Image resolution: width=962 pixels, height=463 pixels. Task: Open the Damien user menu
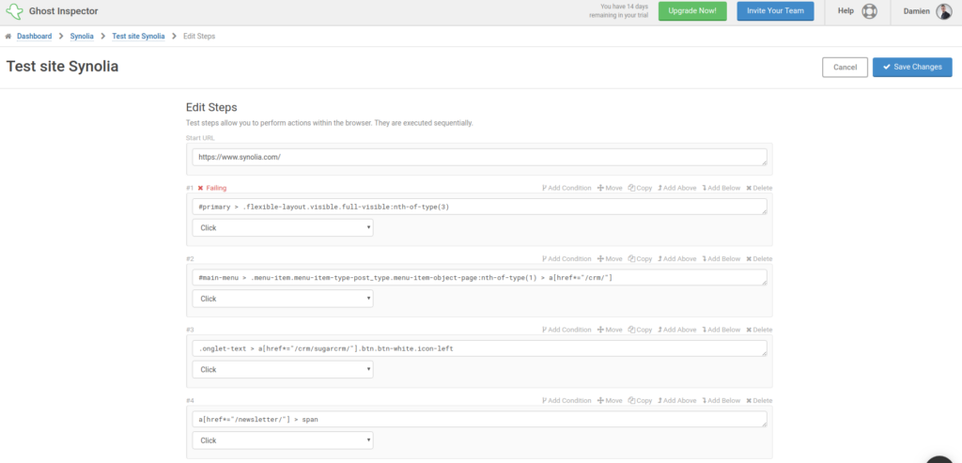pyautogui.click(x=917, y=11)
